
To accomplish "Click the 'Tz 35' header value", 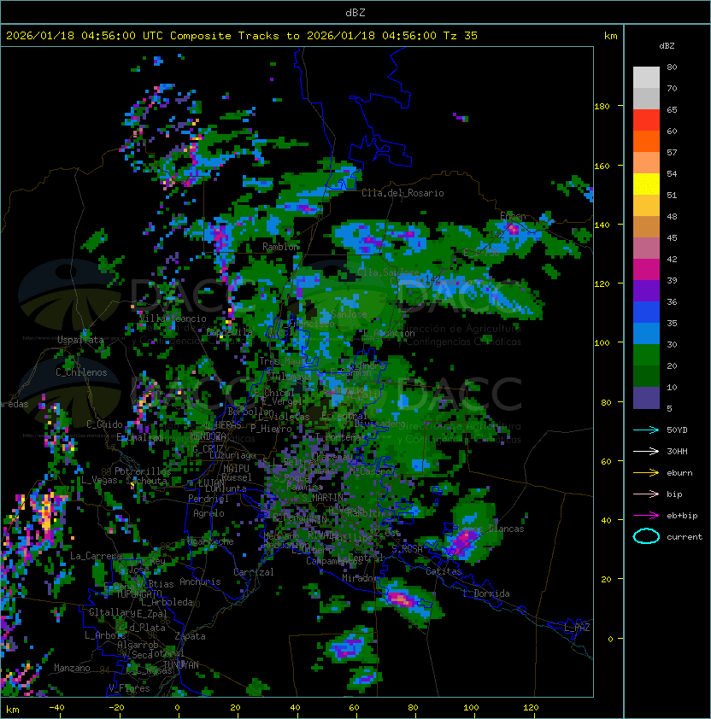I will click(x=461, y=36).
